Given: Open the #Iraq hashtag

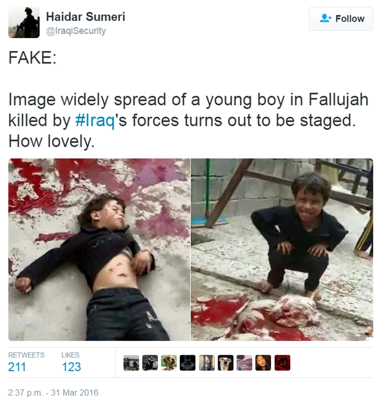Looking at the screenshot, I should click(95, 120).
